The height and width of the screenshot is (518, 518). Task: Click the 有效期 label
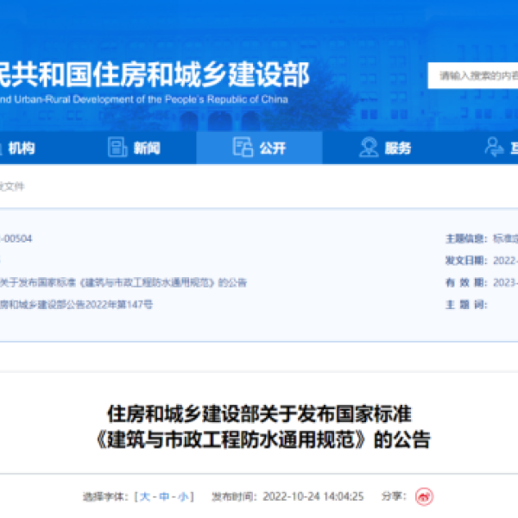pos(466,283)
